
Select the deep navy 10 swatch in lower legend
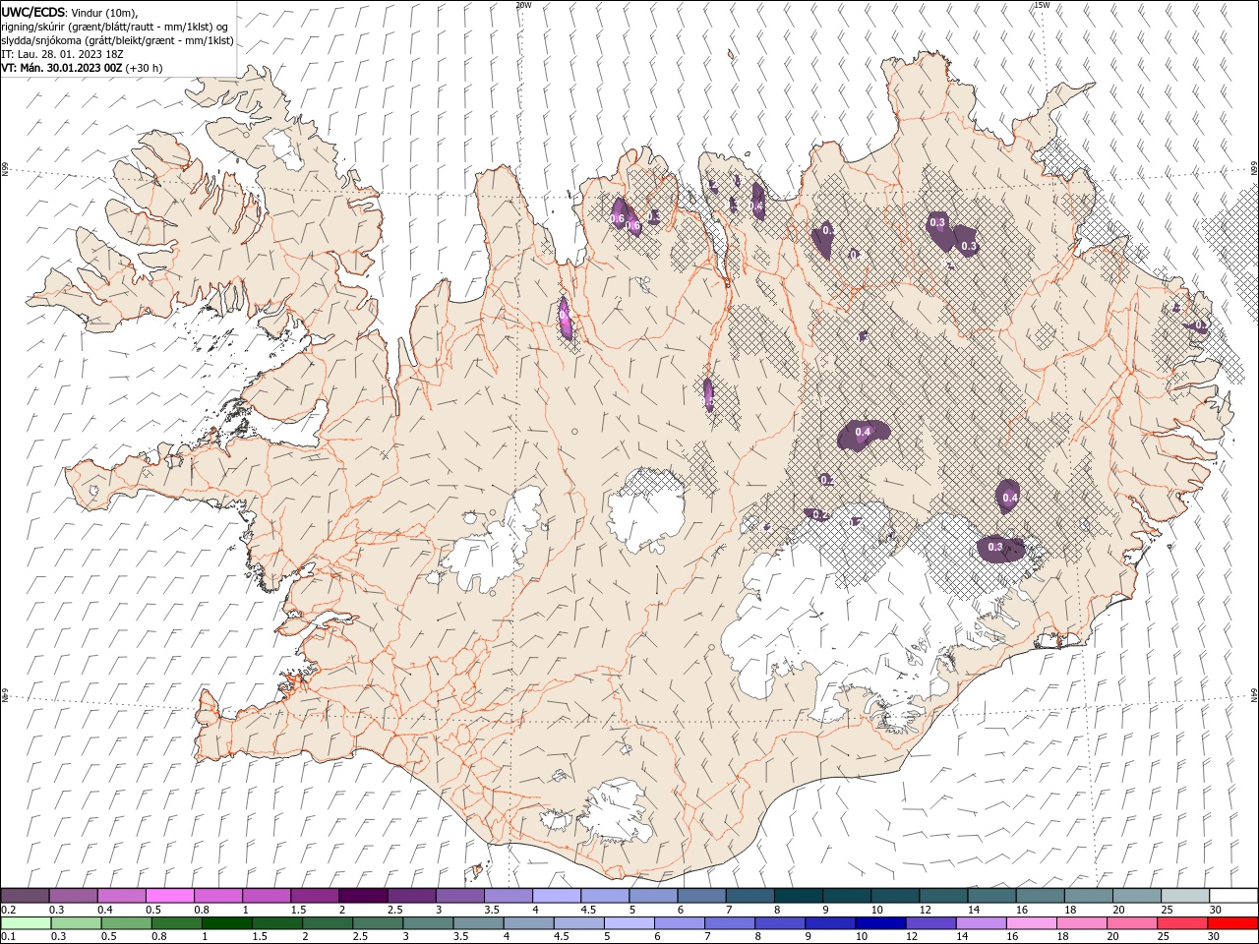coord(881,923)
